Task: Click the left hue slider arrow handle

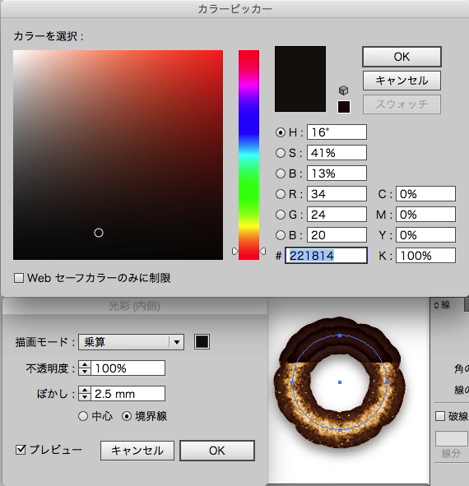Action: 235,252
